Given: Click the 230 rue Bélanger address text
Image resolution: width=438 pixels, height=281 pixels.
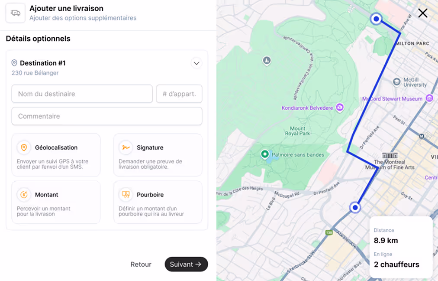Looking at the screenshot, I should 35,73.
